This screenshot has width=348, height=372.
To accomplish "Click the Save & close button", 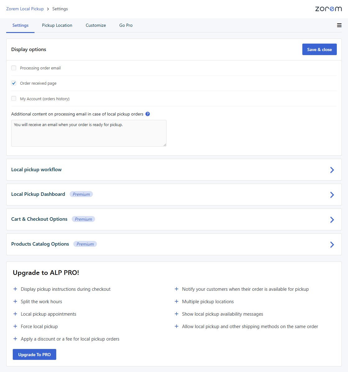I will [319, 49].
